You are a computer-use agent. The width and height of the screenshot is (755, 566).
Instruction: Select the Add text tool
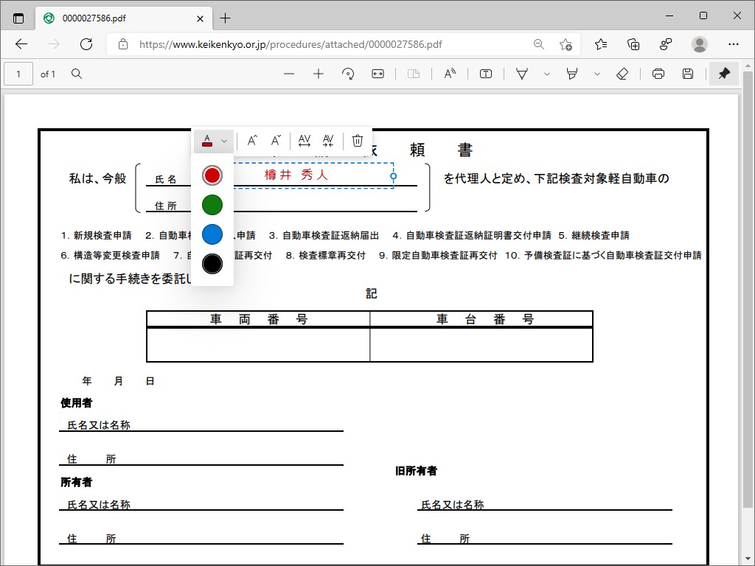[x=486, y=74]
